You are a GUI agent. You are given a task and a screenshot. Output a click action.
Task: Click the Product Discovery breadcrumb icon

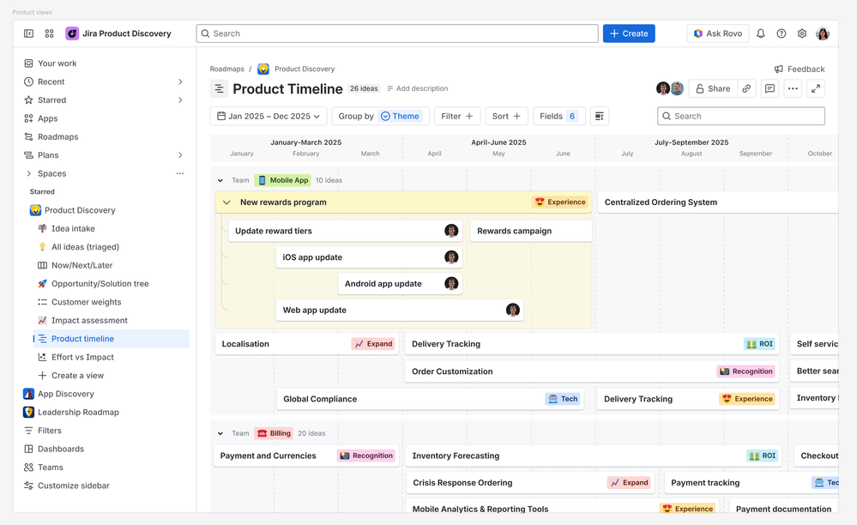coord(263,69)
